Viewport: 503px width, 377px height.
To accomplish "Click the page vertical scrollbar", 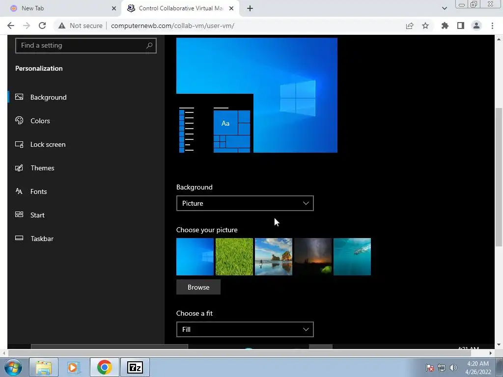I will [x=499, y=177].
